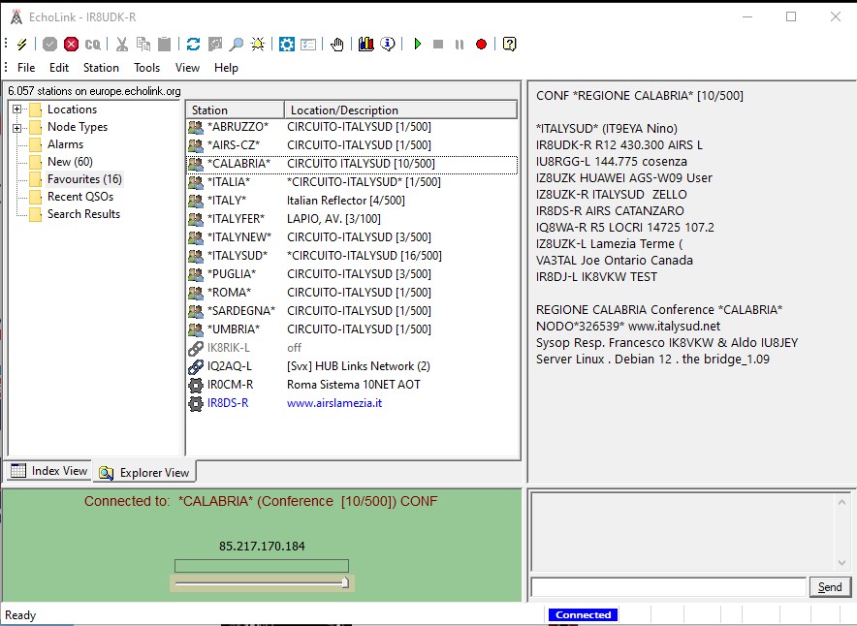857x626 pixels.
Task: Start recording with the red circle icon
Action: coord(481,45)
